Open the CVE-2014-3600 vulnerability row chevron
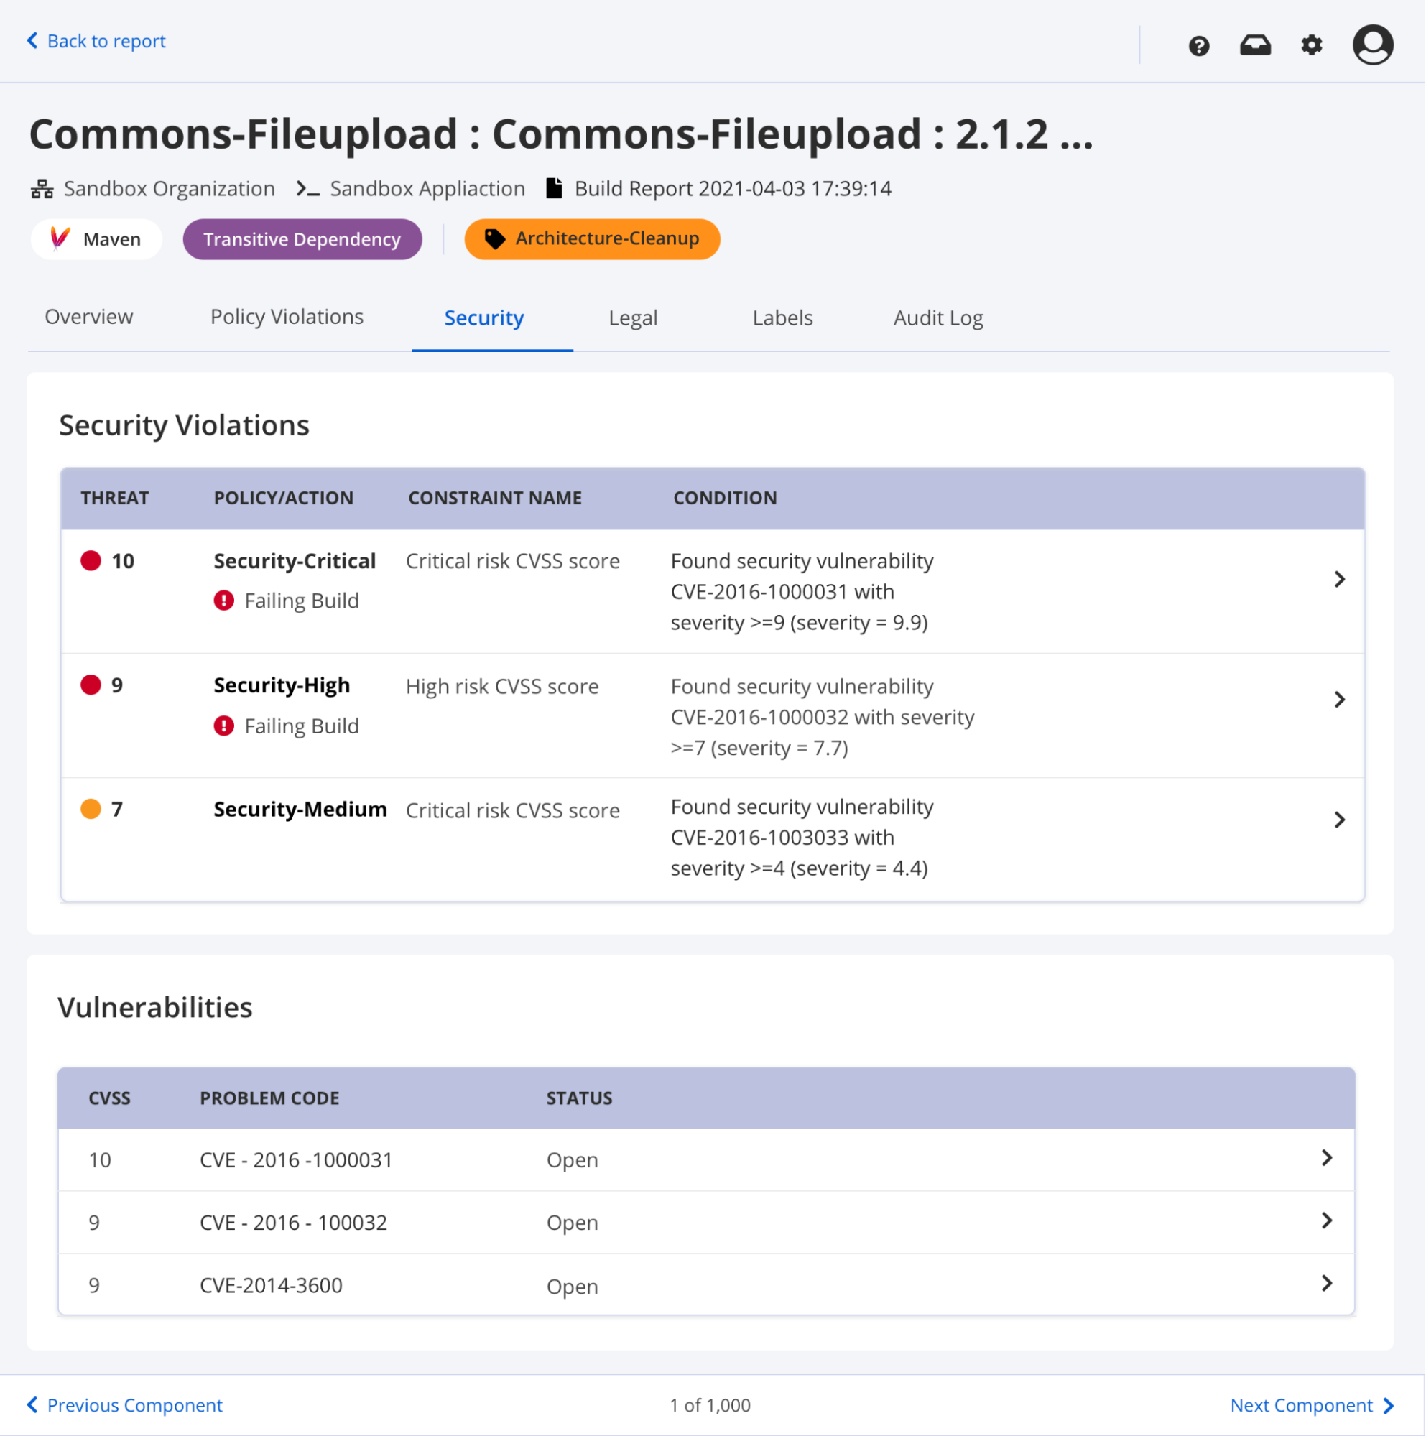 point(1326,1283)
